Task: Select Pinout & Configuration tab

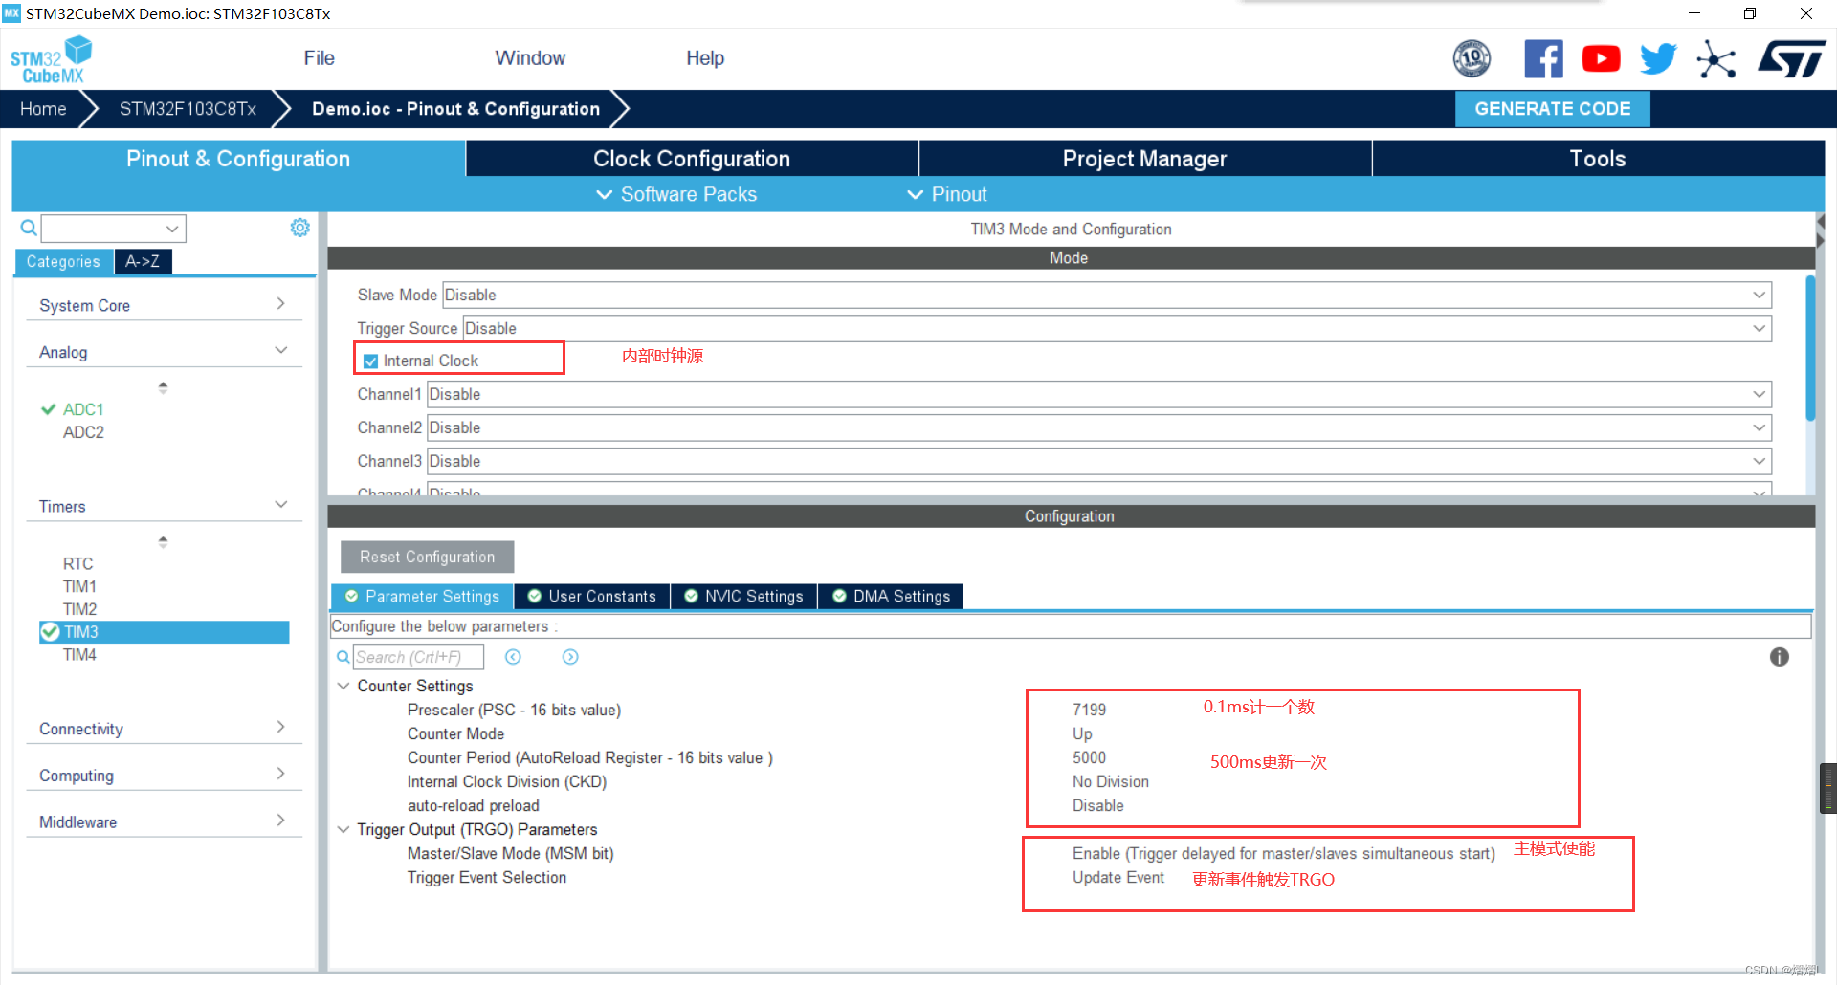Action: 238,159
